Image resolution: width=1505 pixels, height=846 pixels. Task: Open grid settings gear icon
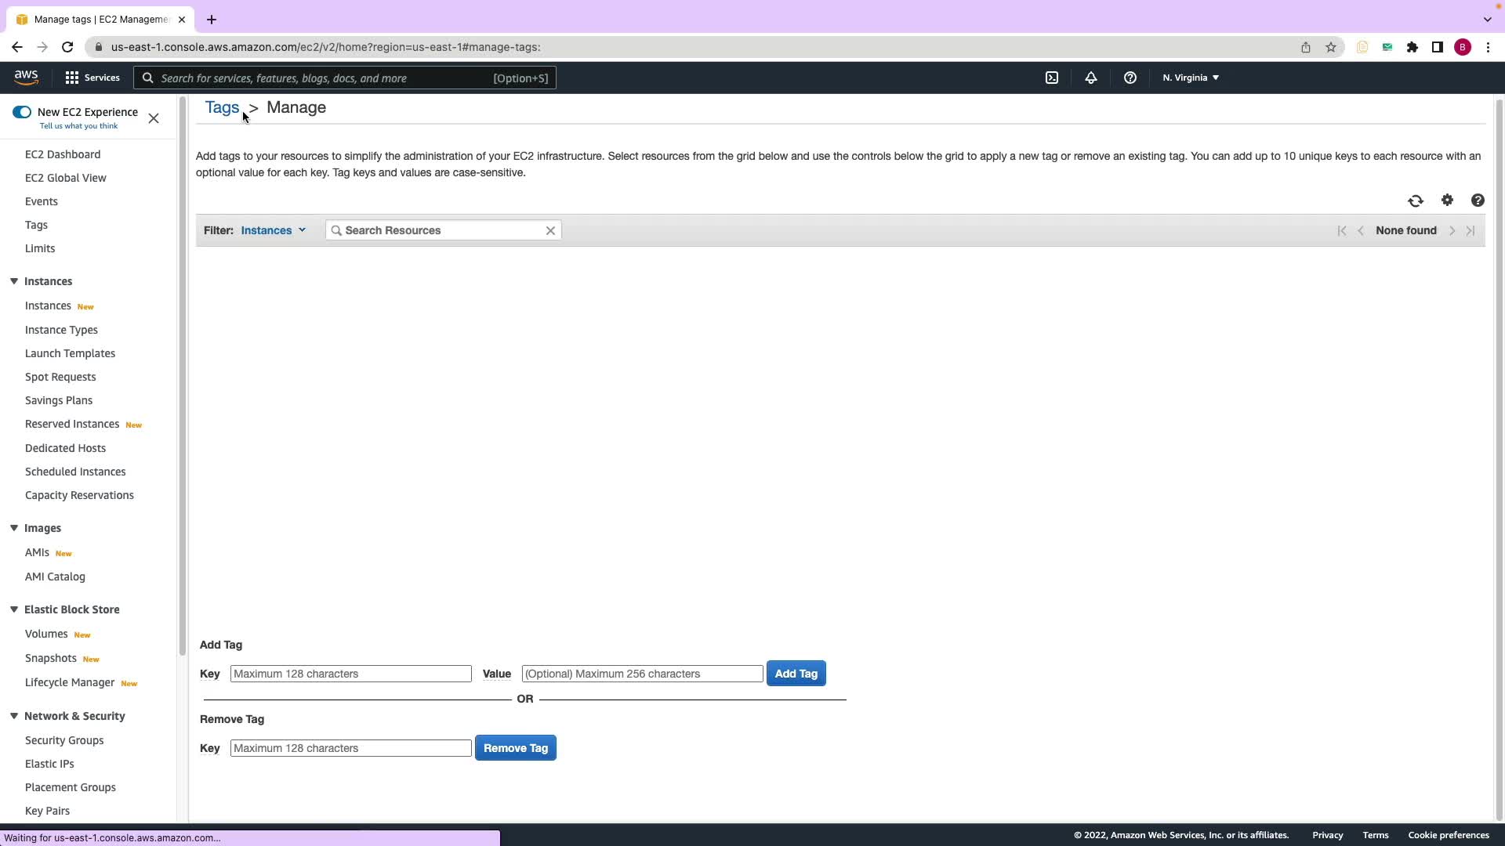pyautogui.click(x=1447, y=201)
